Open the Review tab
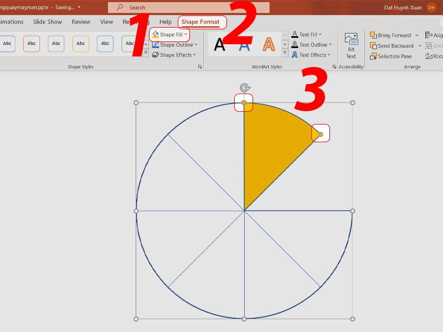This screenshot has width=443, height=332. coord(81,22)
